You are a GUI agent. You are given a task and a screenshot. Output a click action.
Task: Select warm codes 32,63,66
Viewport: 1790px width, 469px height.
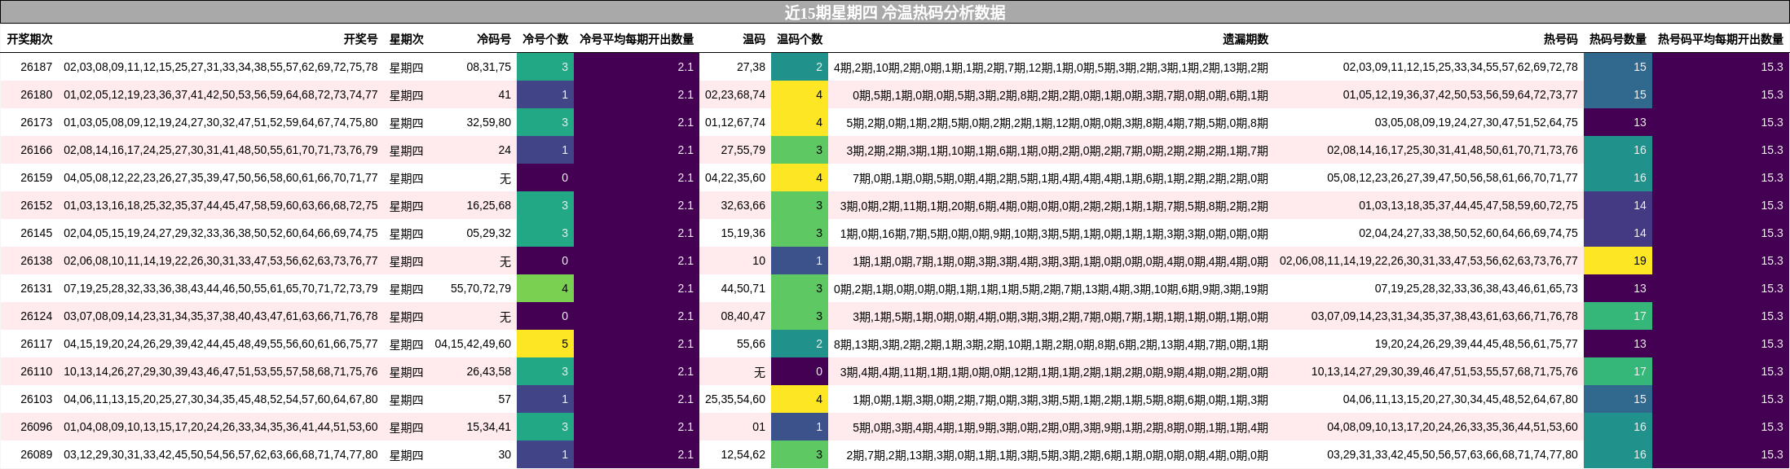(x=743, y=205)
